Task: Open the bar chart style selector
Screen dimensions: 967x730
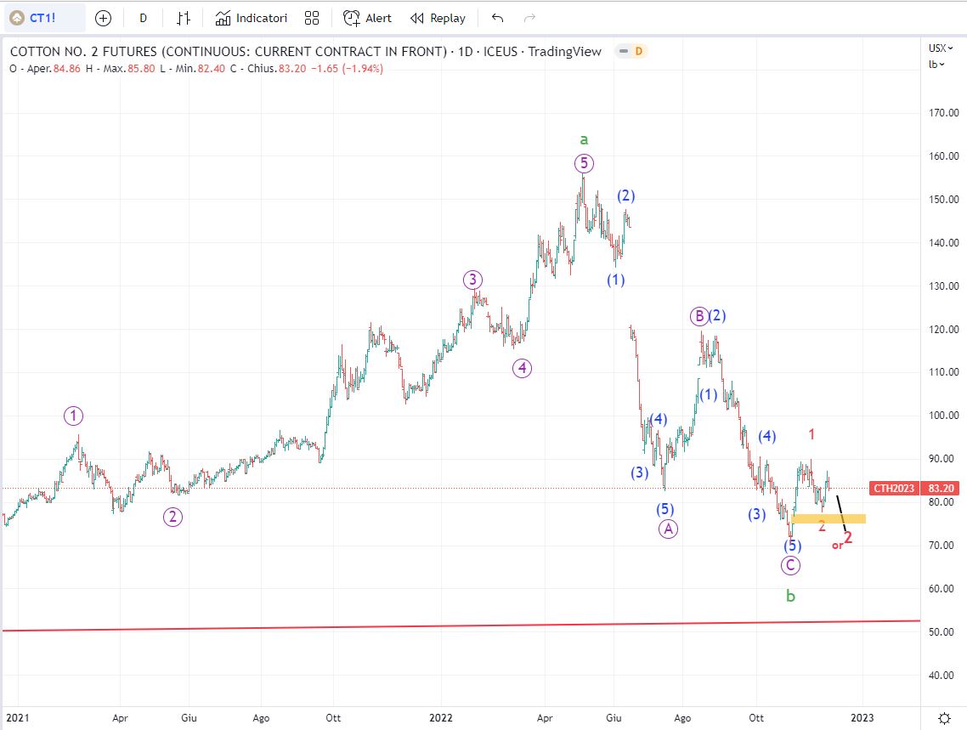Action: (x=184, y=19)
